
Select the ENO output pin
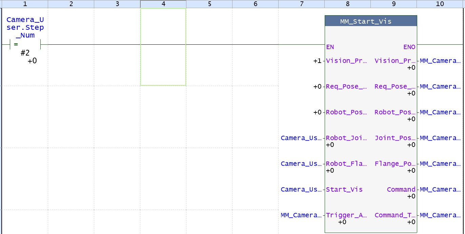[x=409, y=47]
